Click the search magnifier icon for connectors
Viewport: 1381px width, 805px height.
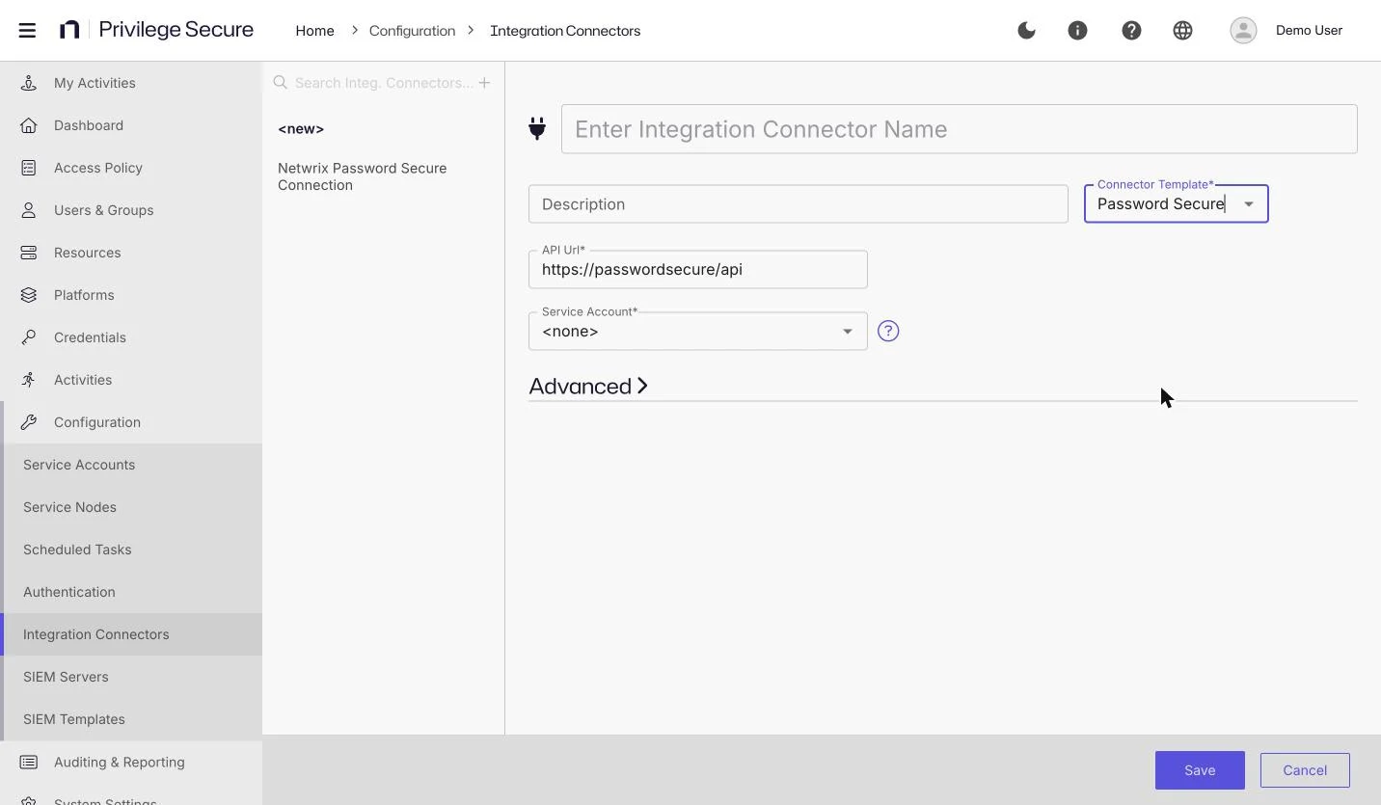(x=281, y=83)
